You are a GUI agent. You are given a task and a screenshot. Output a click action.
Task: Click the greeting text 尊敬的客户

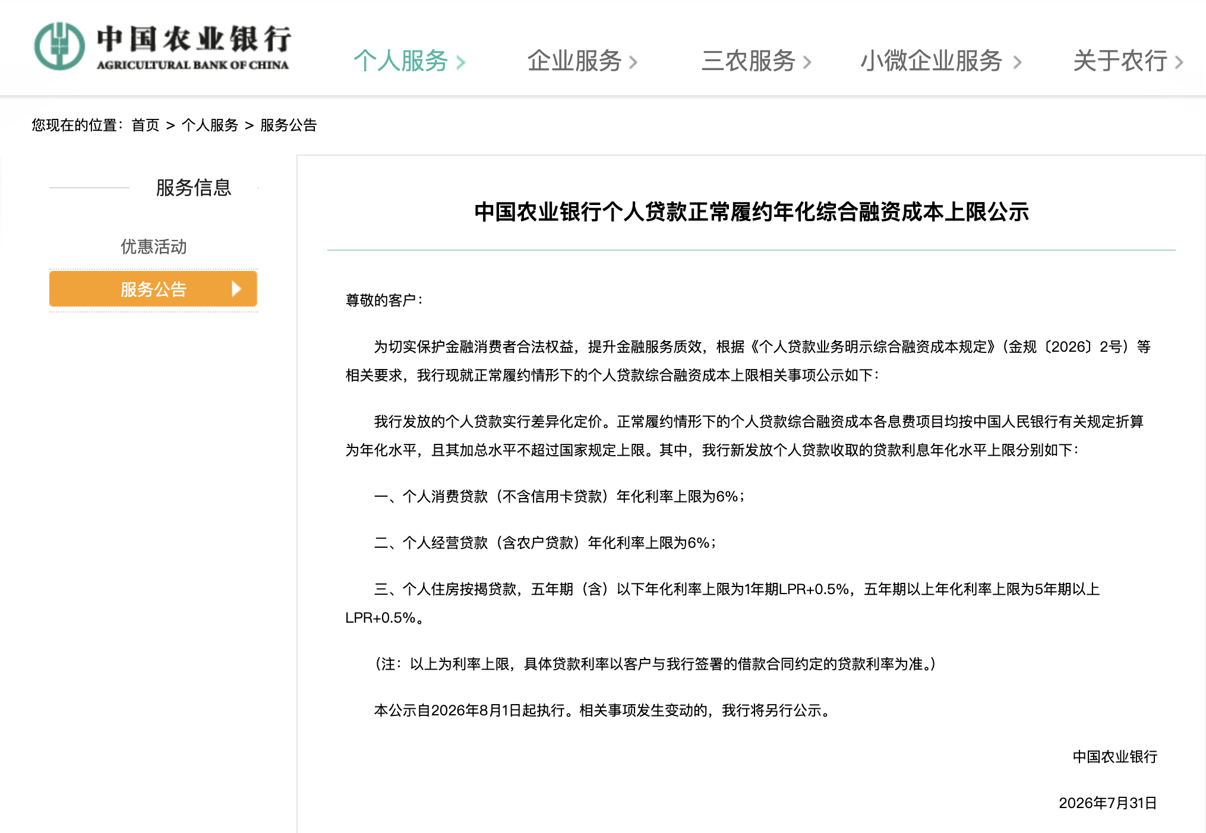[x=384, y=300]
